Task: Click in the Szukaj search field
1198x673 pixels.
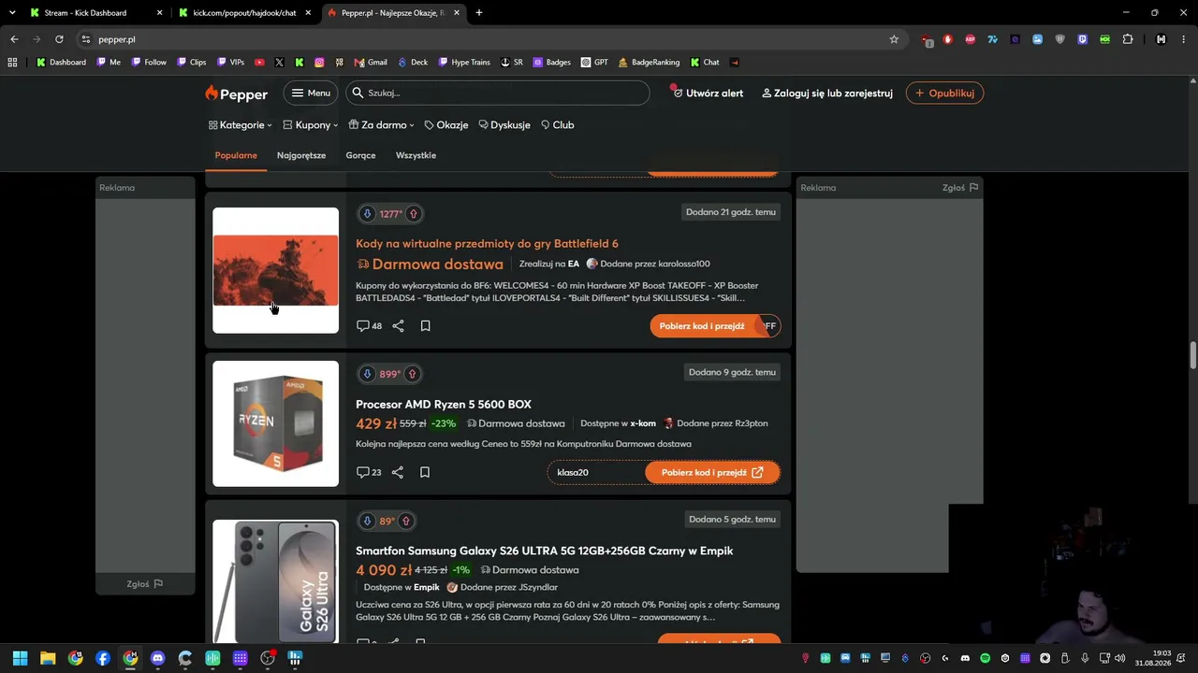Action: [x=497, y=93]
